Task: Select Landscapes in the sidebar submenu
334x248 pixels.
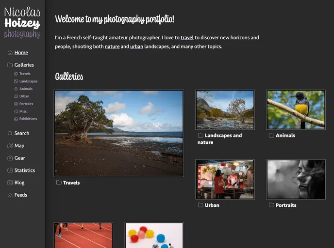Action: tap(28, 81)
